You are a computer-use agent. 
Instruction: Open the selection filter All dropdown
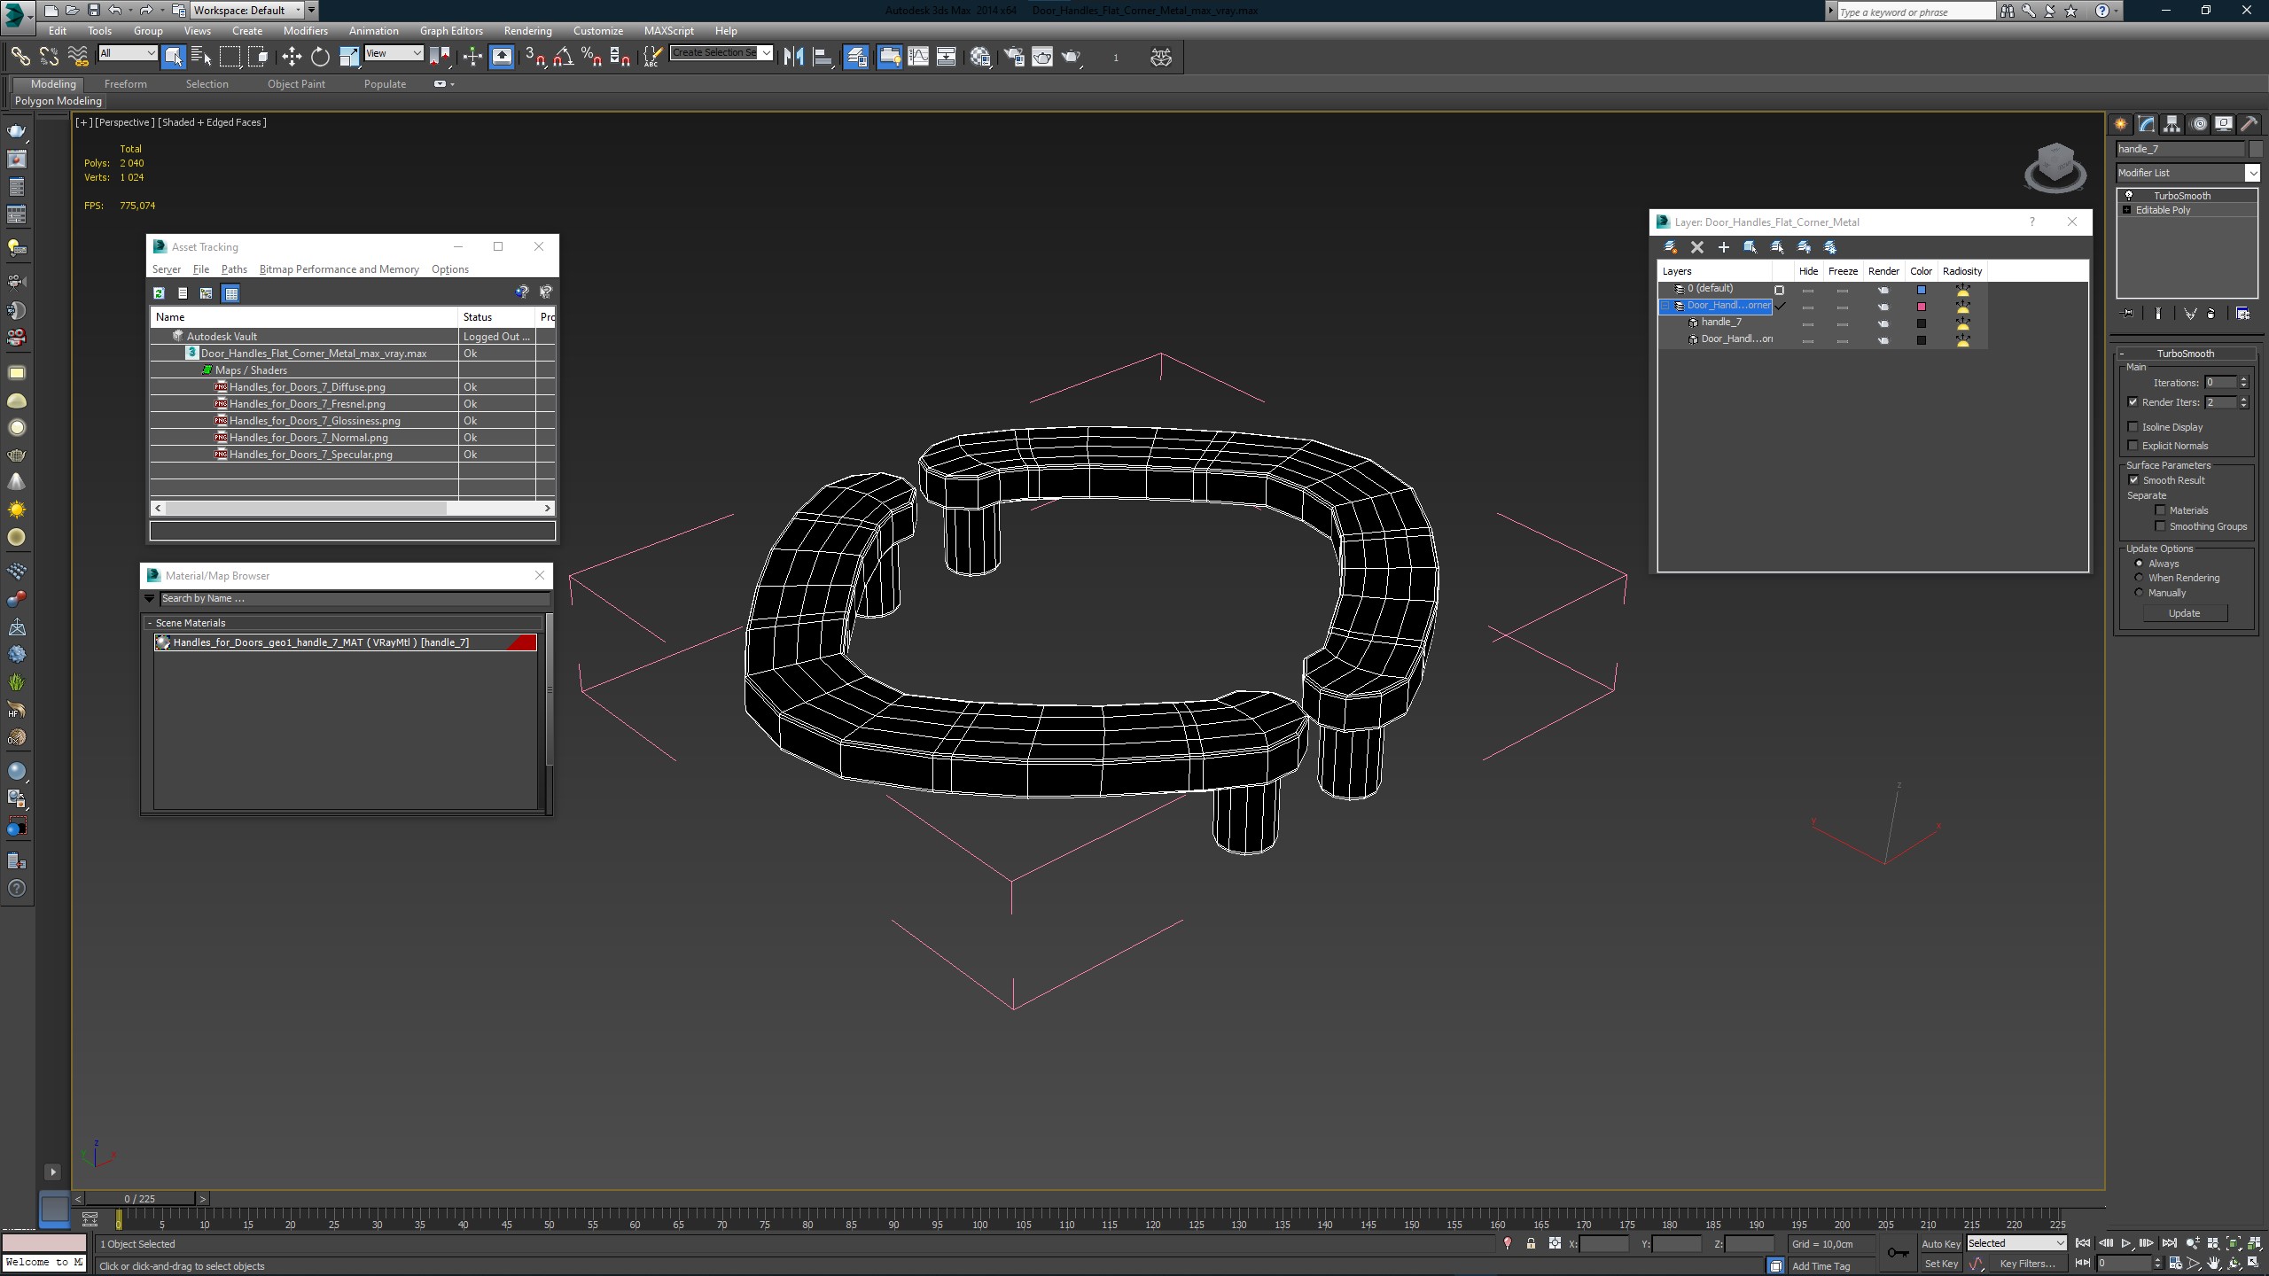point(128,53)
